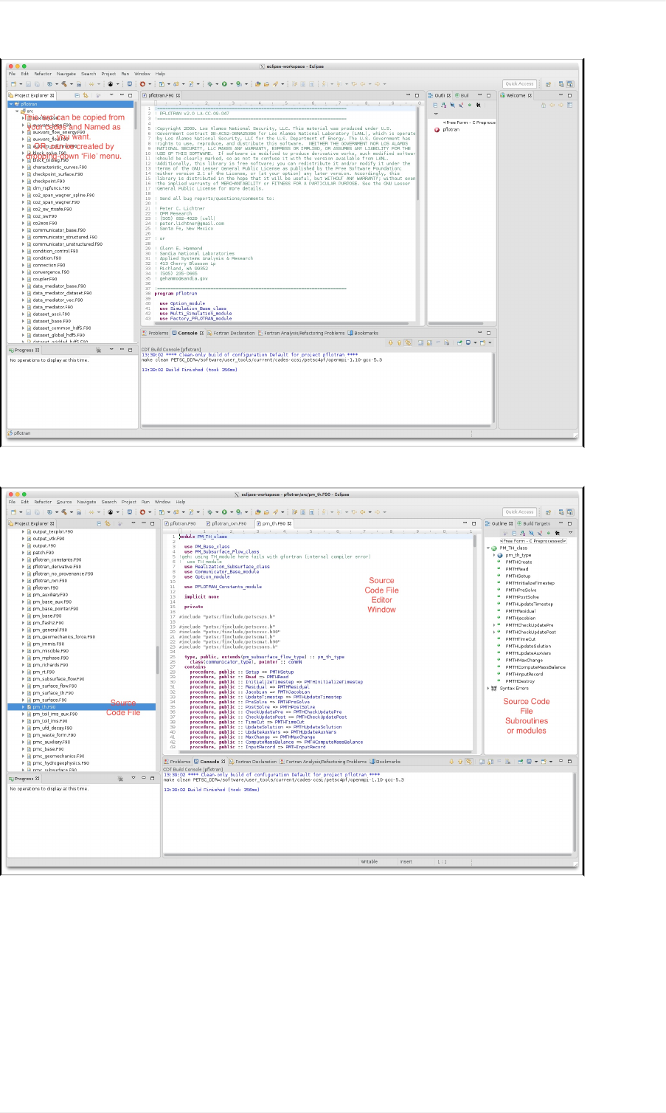Click the Insert status bar entry
This screenshot has height=1113, width=666.
point(406,861)
